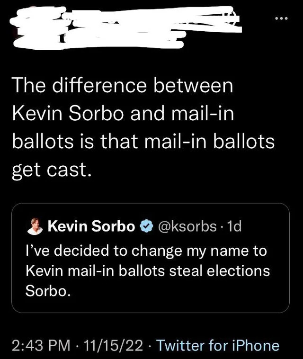Open the "Twitter for iPhone" source link
Screen dimensions: 303x359
(x=218, y=345)
